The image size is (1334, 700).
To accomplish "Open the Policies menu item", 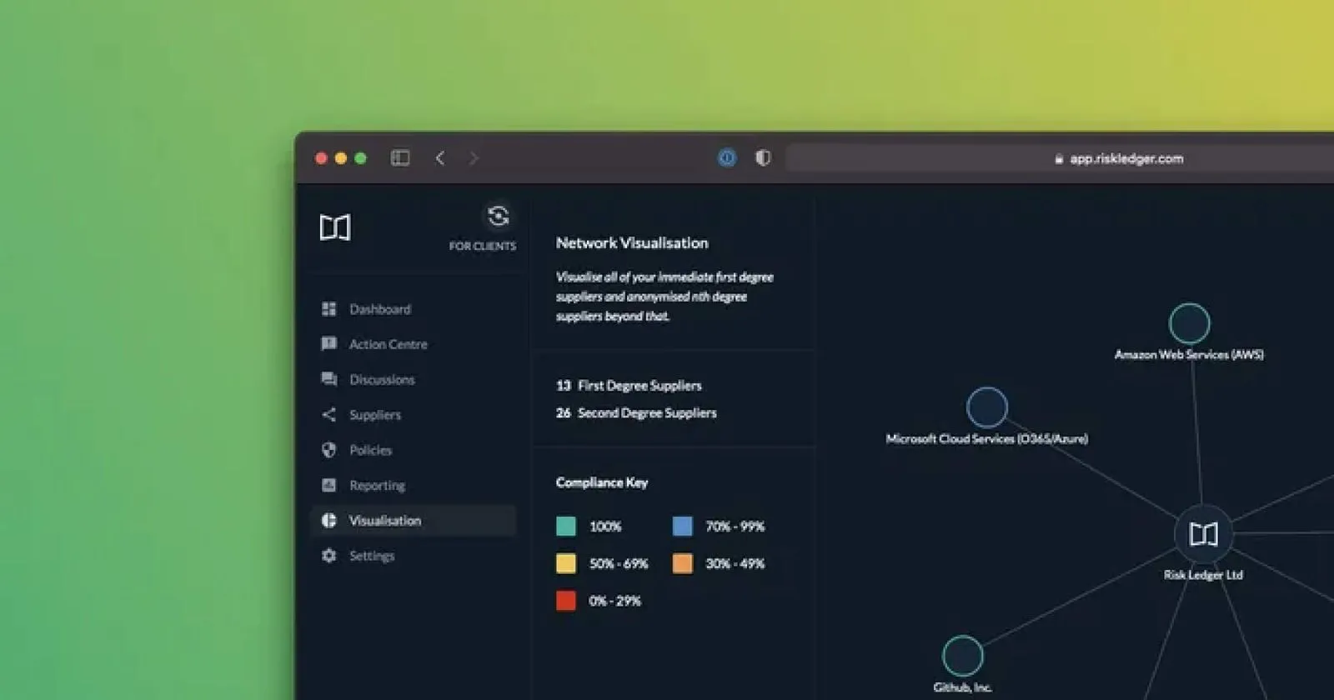I will [413, 450].
